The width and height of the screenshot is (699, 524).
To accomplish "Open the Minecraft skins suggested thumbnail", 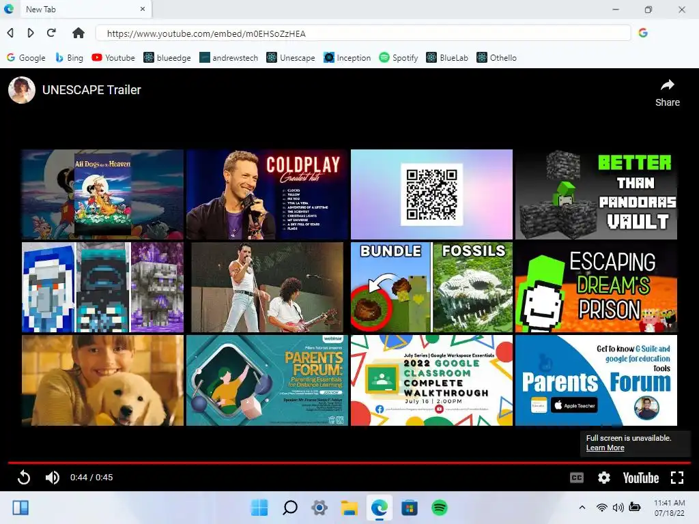I will coord(102,287).
